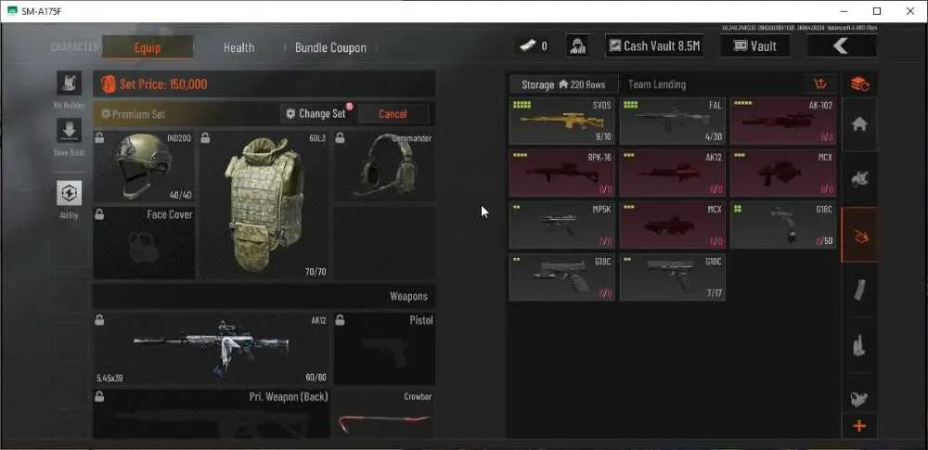Switch to the Team Lending tab
This screenshot has width=928, height=450.
657,84
